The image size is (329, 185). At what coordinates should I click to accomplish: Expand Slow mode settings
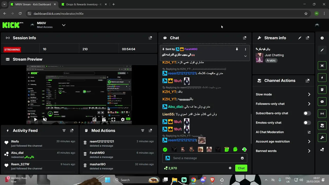283,95
